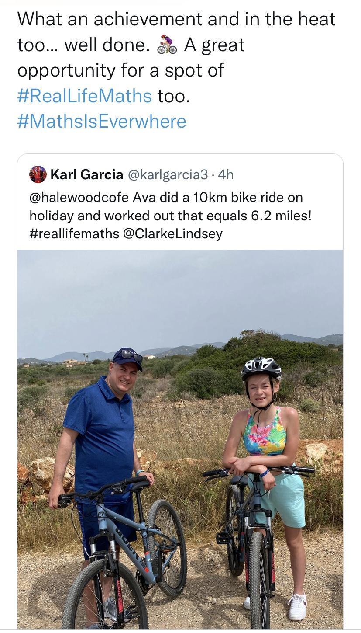Open the @karlgarcia3 handle
Screen dimensions: 361x633
168,174
